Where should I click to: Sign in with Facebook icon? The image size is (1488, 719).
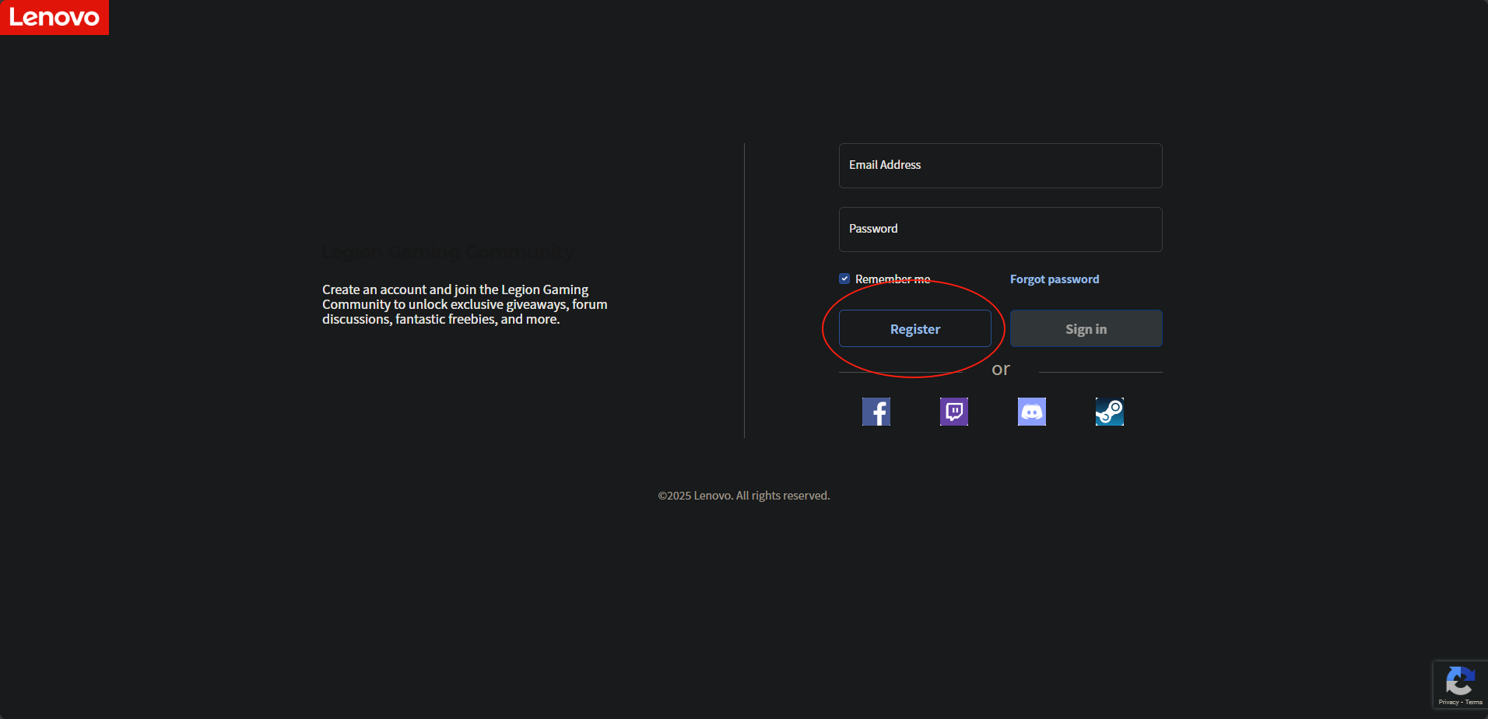coord(876,412)
